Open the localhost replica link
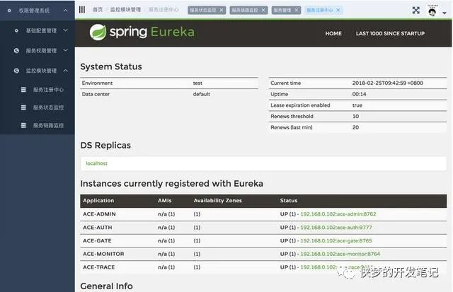The height and width of the screenshot is (292, 453). pyautogui.click(x=96, y=163)
